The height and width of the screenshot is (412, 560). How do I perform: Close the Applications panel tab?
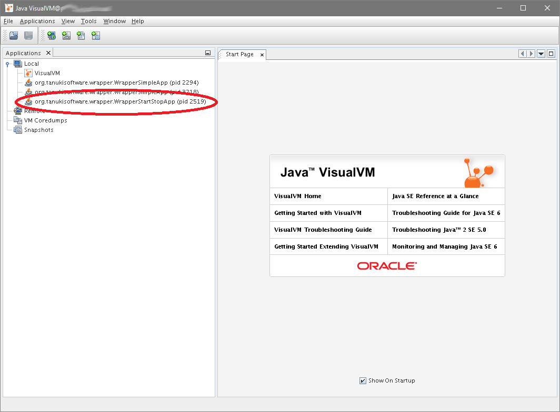(x=48, y=53)
